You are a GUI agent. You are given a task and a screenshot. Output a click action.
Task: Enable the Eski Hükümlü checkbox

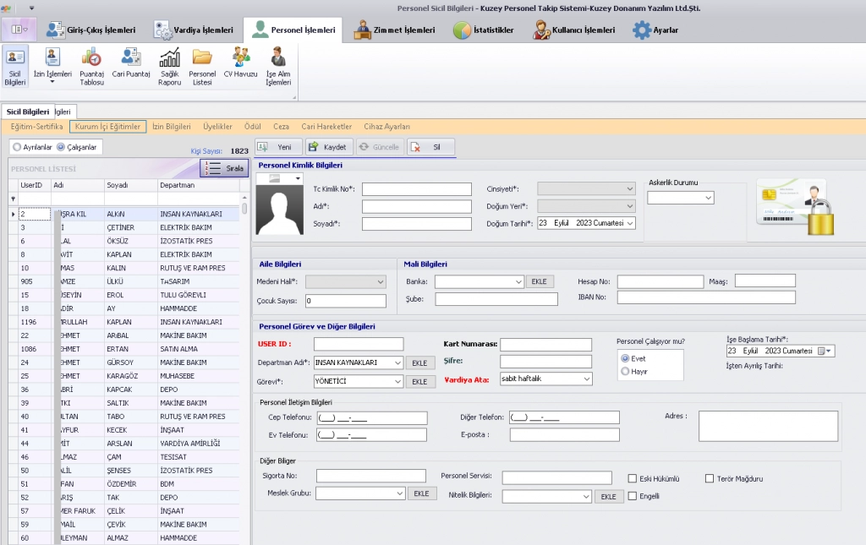(633, 478)
